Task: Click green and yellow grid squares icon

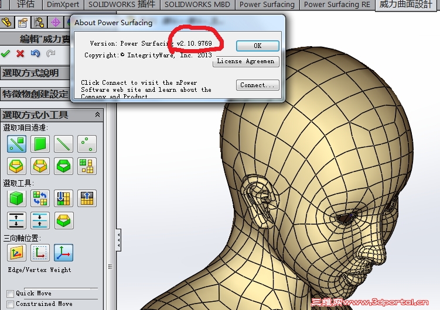Action: pos(87,166)
